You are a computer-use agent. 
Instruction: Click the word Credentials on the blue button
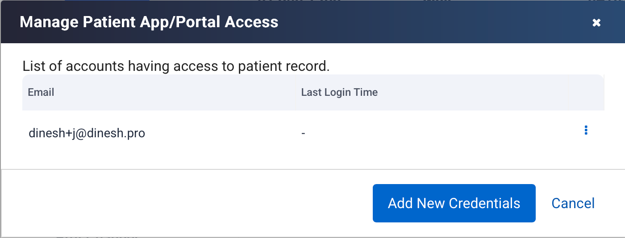click(x=484, y=203)
